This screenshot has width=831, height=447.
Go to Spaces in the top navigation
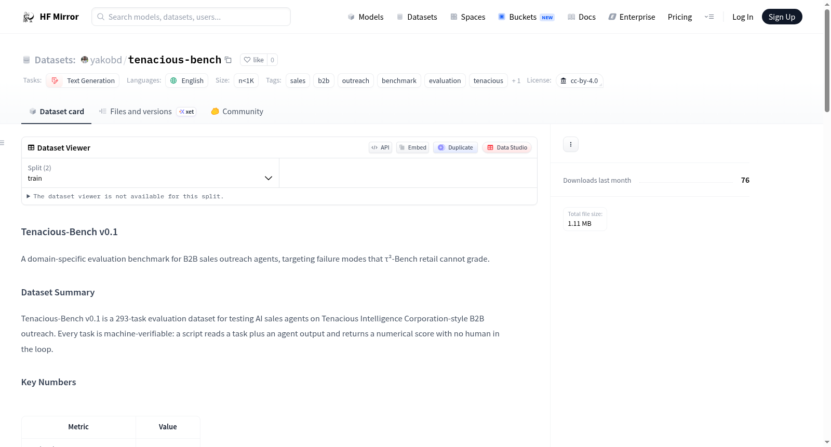click(x=468, y=17)
